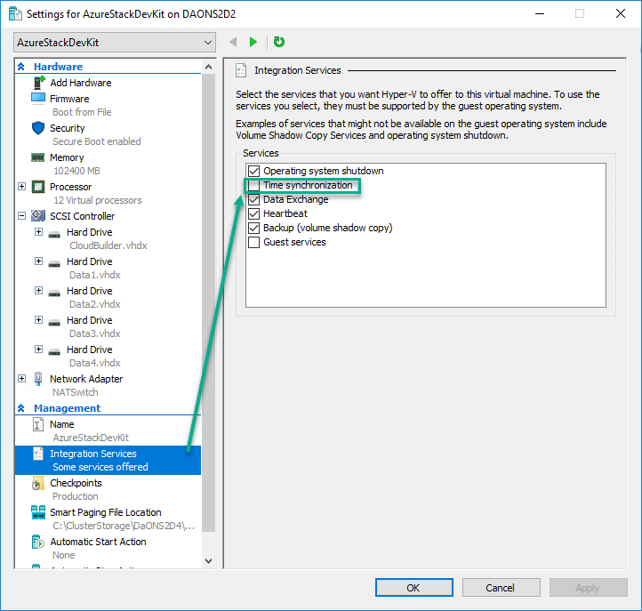642x611 pixels.
Task: Enable the Guest services checkbox
Action: (253, 243)
